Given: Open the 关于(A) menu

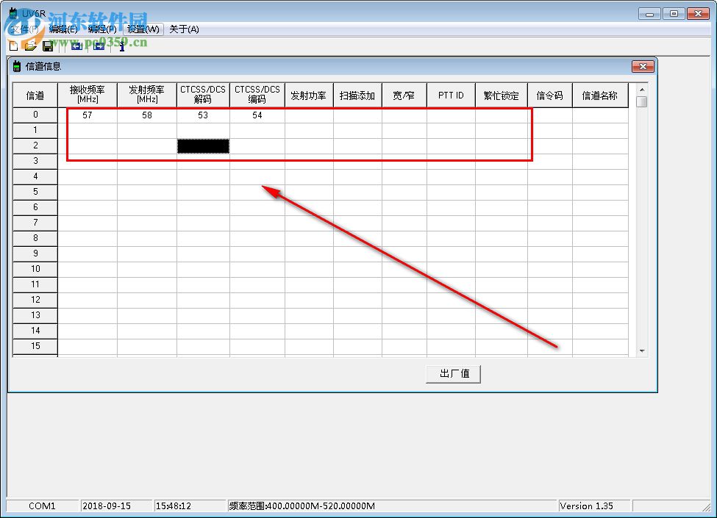Looking at the screenshot, I should tap(184, 29).
